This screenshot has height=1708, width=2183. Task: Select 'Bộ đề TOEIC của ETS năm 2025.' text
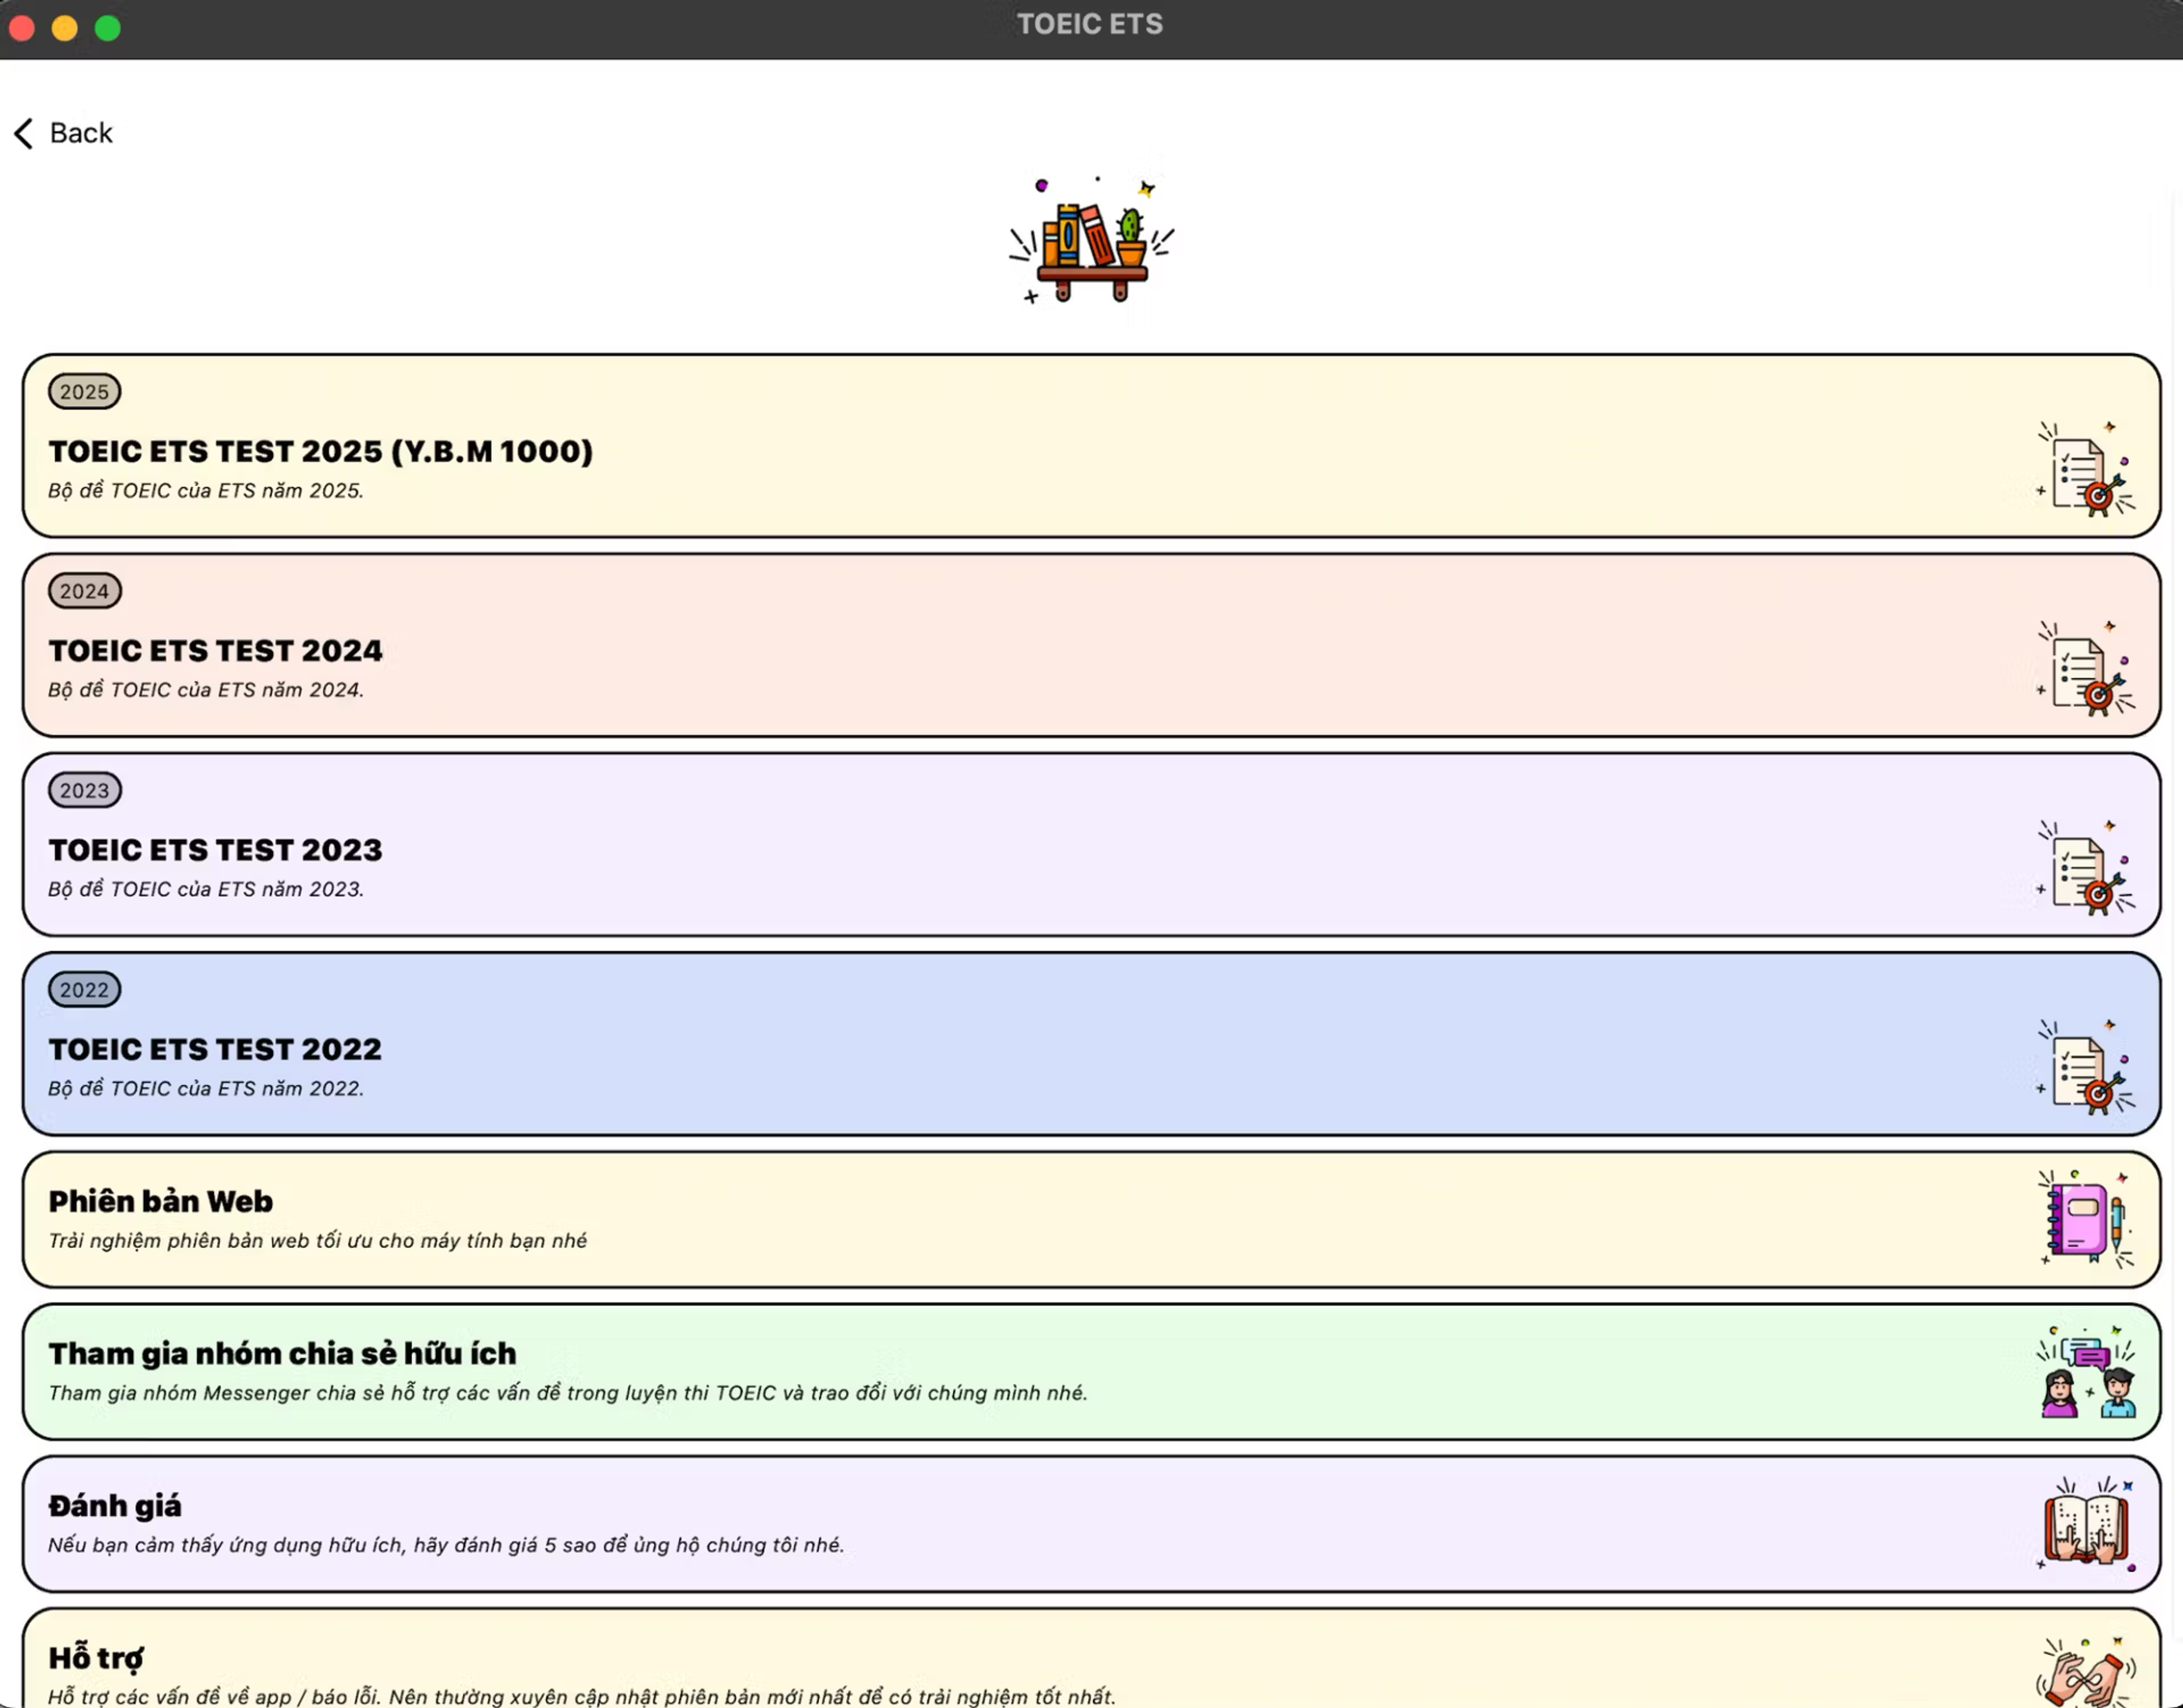[x=206, y=491]
